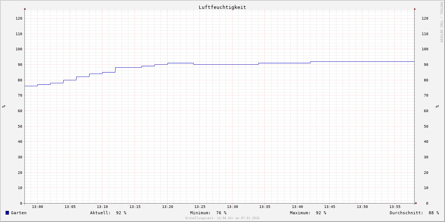
Task: Click the 13:15 time axis label
Action: [x=135, y=207]
